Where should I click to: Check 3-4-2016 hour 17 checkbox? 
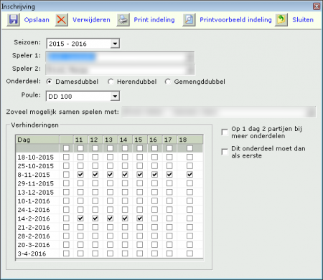[169, 254]
